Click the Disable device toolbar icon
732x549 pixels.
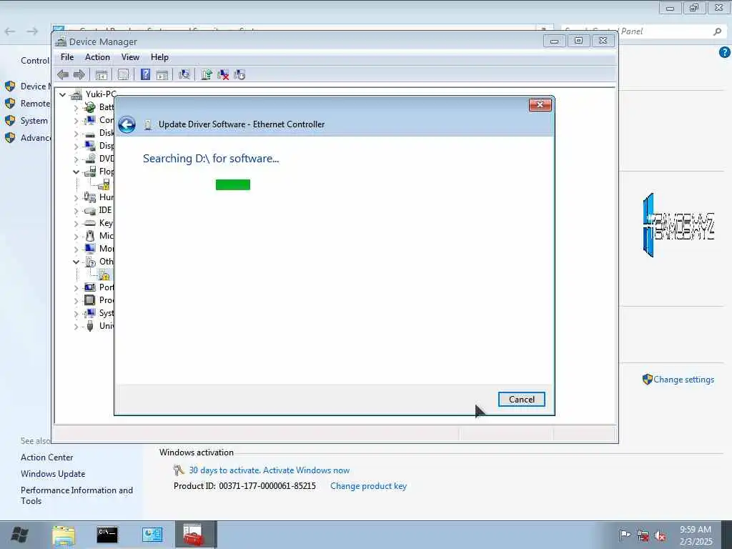tap(239, 74)
